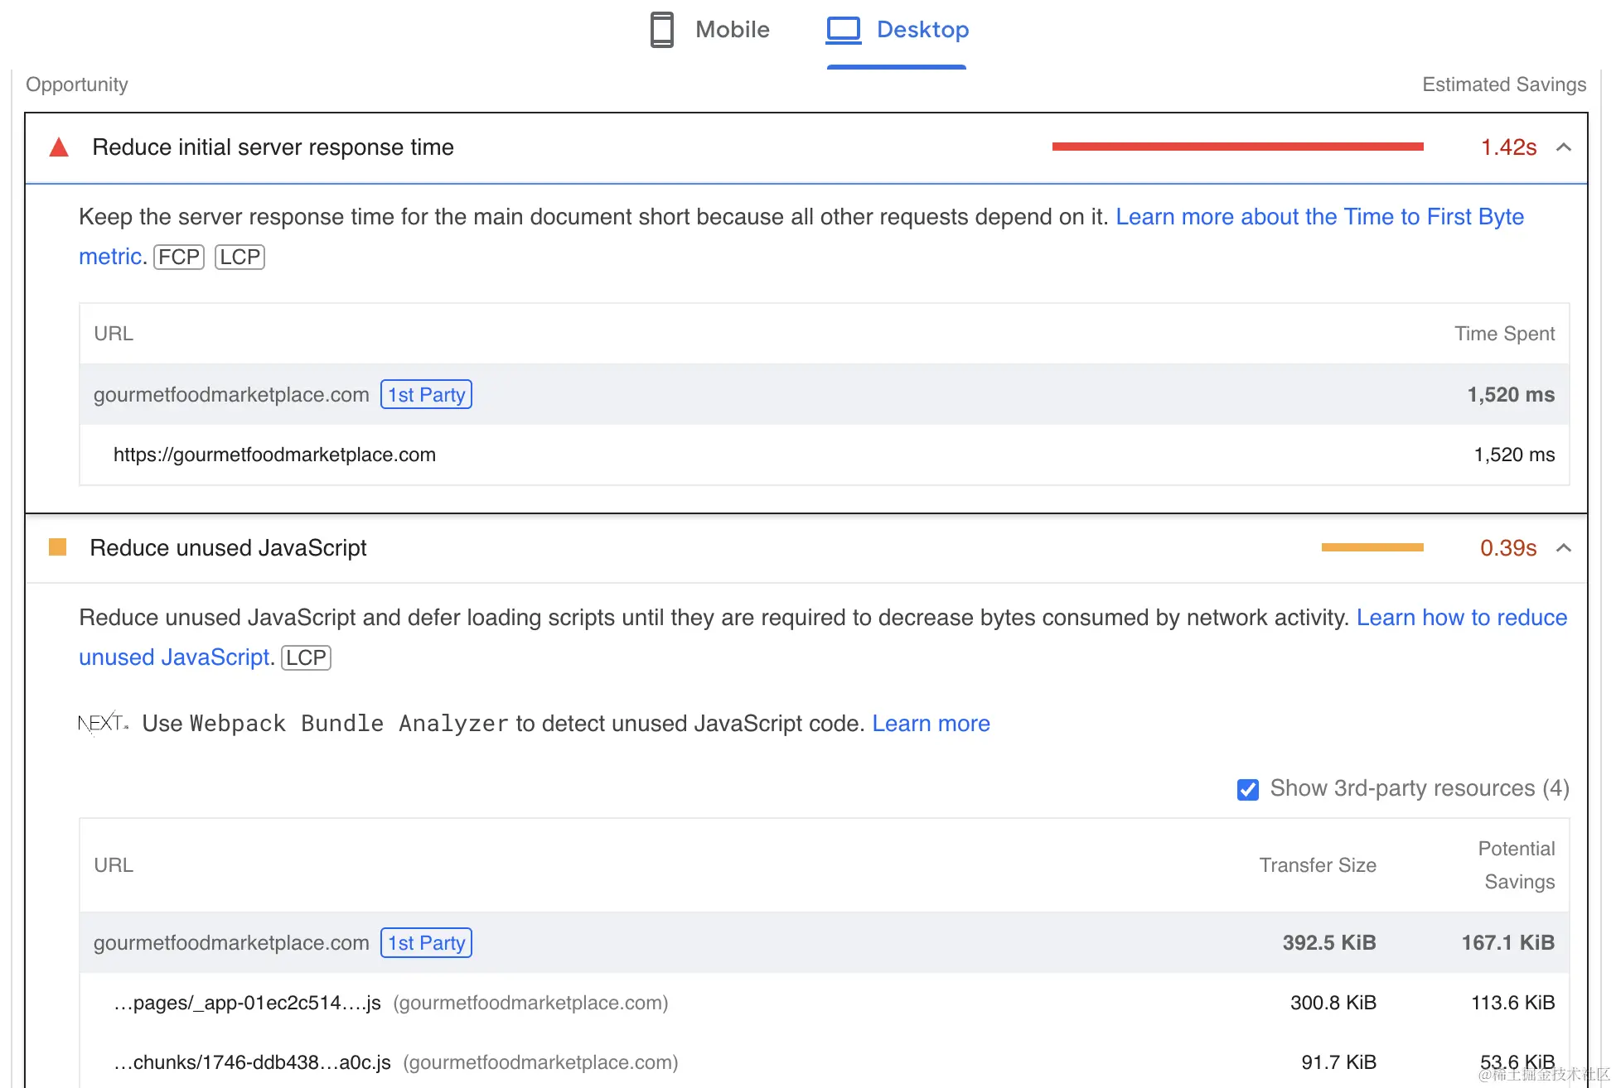The image size is (1616, 1088).
Task: Open Learn how to reduce unused JavaScript
Action: (1461, 618)
